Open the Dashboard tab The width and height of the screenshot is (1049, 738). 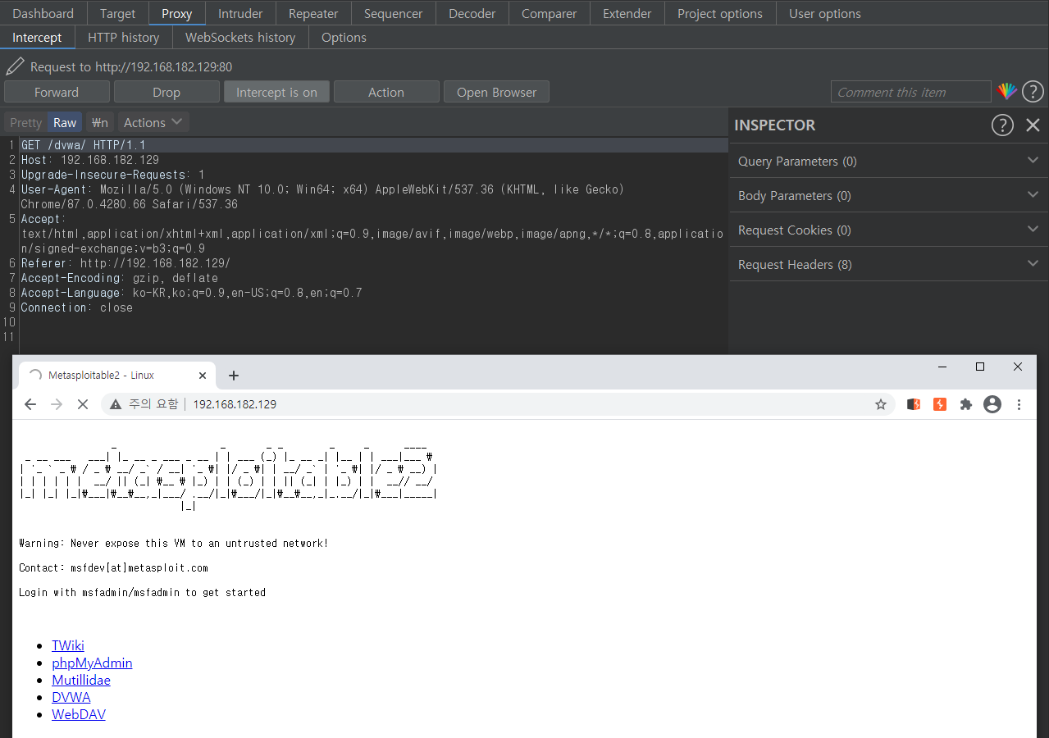(43, 13)
